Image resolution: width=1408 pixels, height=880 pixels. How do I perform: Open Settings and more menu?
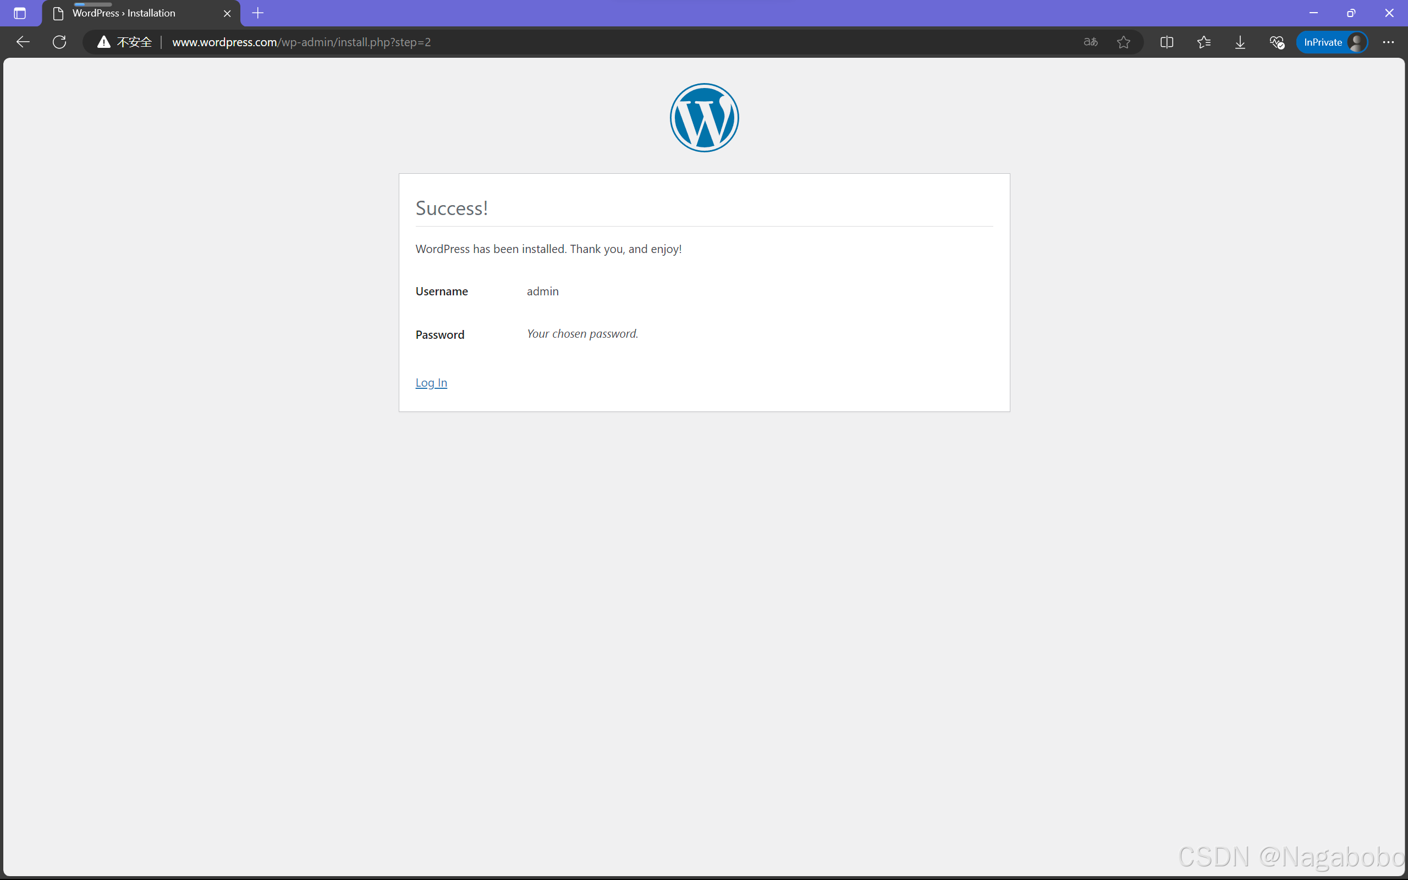(x=1388, y=42)
